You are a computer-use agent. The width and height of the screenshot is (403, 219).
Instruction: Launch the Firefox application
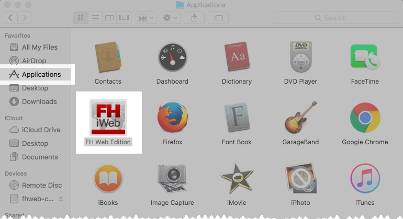[x=173, y=117]
